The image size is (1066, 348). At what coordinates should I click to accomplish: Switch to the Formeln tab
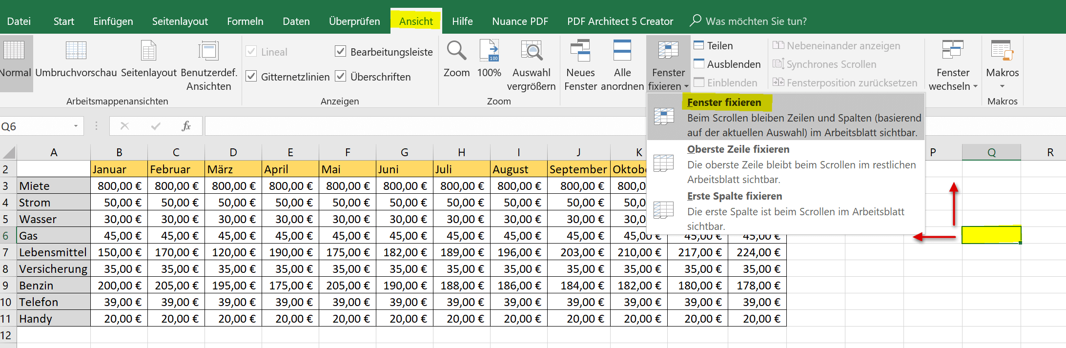click(245, 21)
